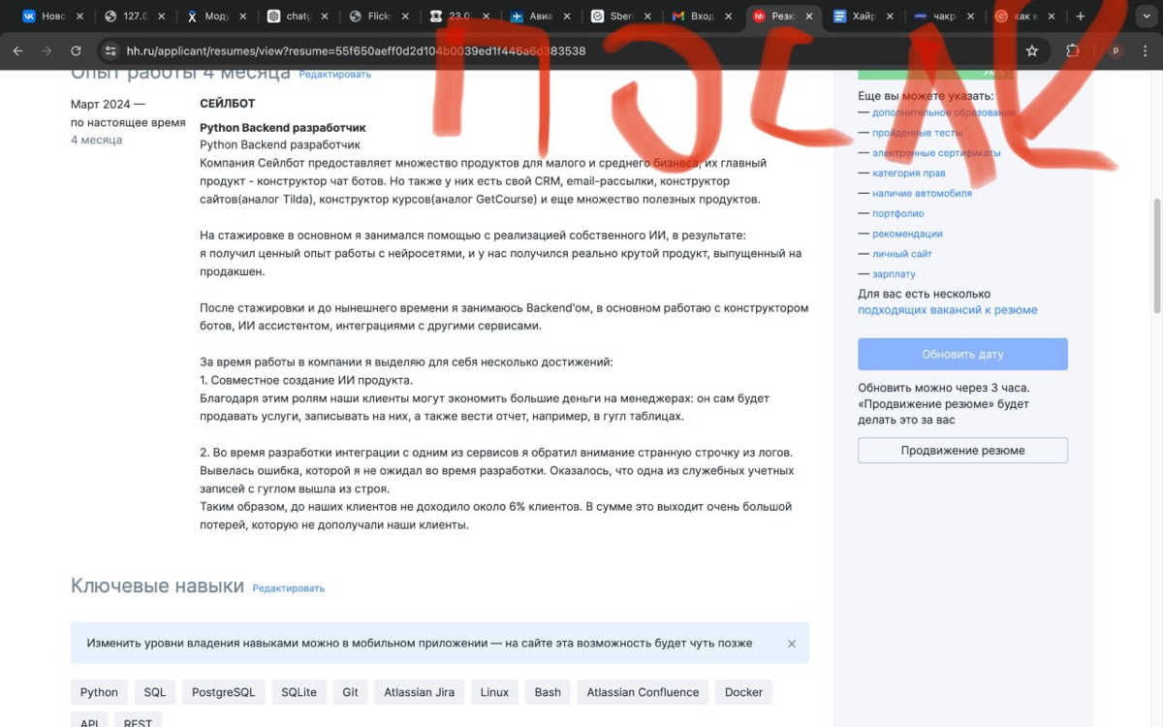Open the Chrome profile avatar
This screenshot has height=727, width=1163.
[x=1116, y=51]
